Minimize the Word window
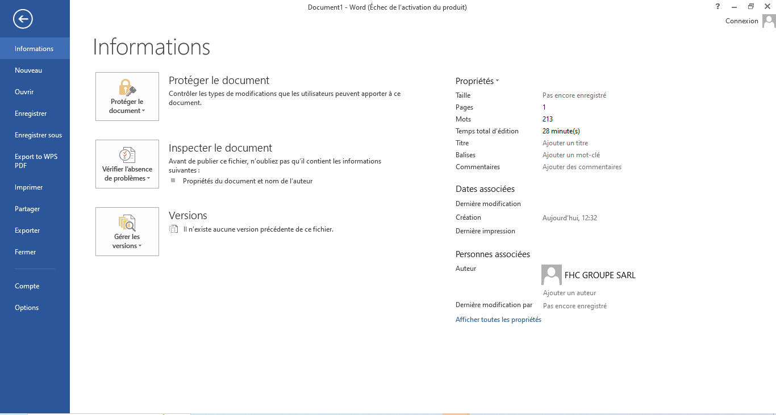 735,6
